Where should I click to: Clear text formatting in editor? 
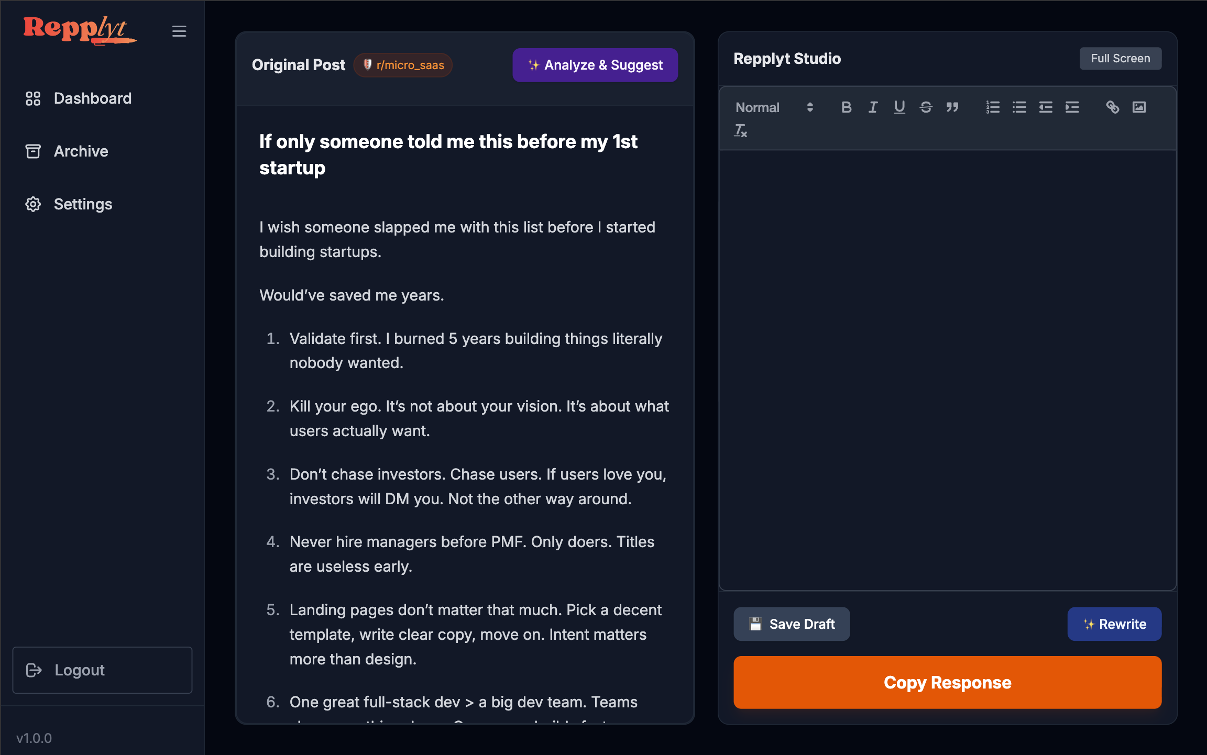click(740, 130)
